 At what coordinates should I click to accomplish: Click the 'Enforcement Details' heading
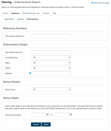pos(15,45)
